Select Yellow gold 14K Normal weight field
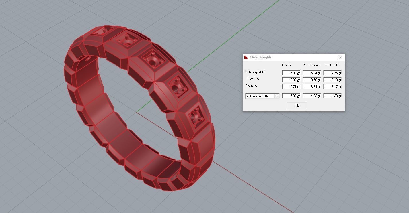 [291, 96]
